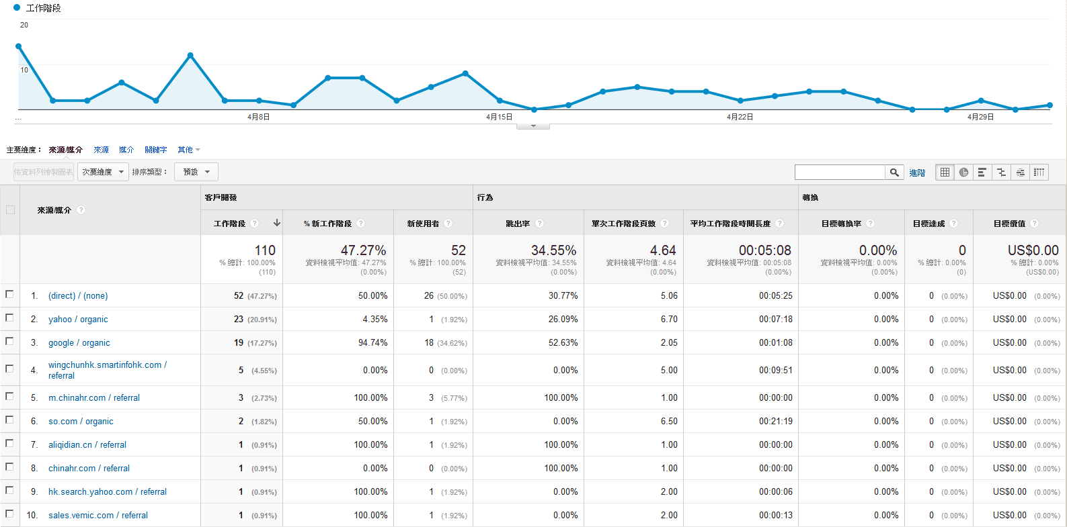This screenshot has width=1067, height=527.
Task: Focus the table search input field
Action: 840,173
